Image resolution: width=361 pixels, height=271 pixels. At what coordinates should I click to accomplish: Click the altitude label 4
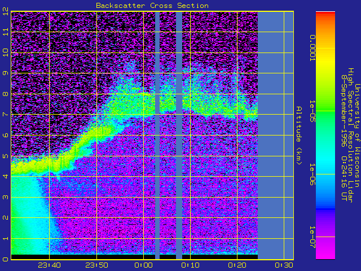6,177
